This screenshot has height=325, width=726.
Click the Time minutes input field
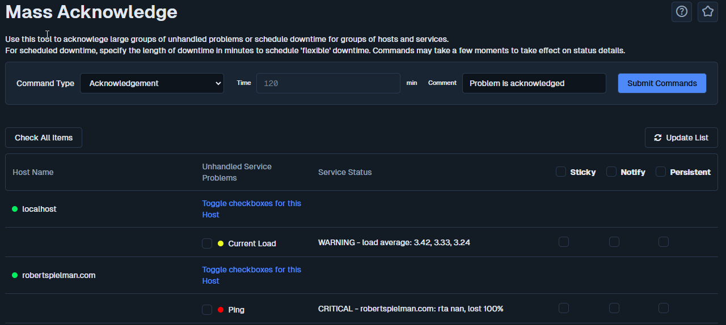(x=328, y=83)
